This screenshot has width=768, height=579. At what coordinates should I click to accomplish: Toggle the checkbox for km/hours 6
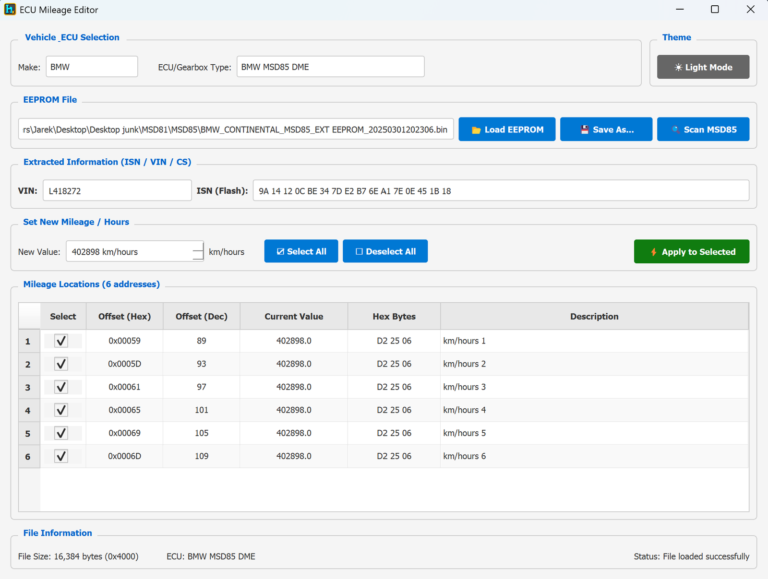pyautogui.click(x=61, y=456)
